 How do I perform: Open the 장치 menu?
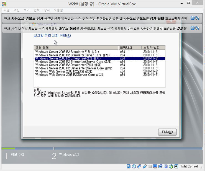47,10
